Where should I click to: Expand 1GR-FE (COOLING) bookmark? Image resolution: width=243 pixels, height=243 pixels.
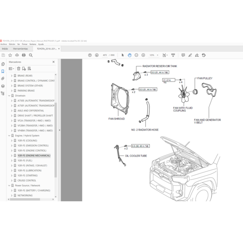[12, 141]
